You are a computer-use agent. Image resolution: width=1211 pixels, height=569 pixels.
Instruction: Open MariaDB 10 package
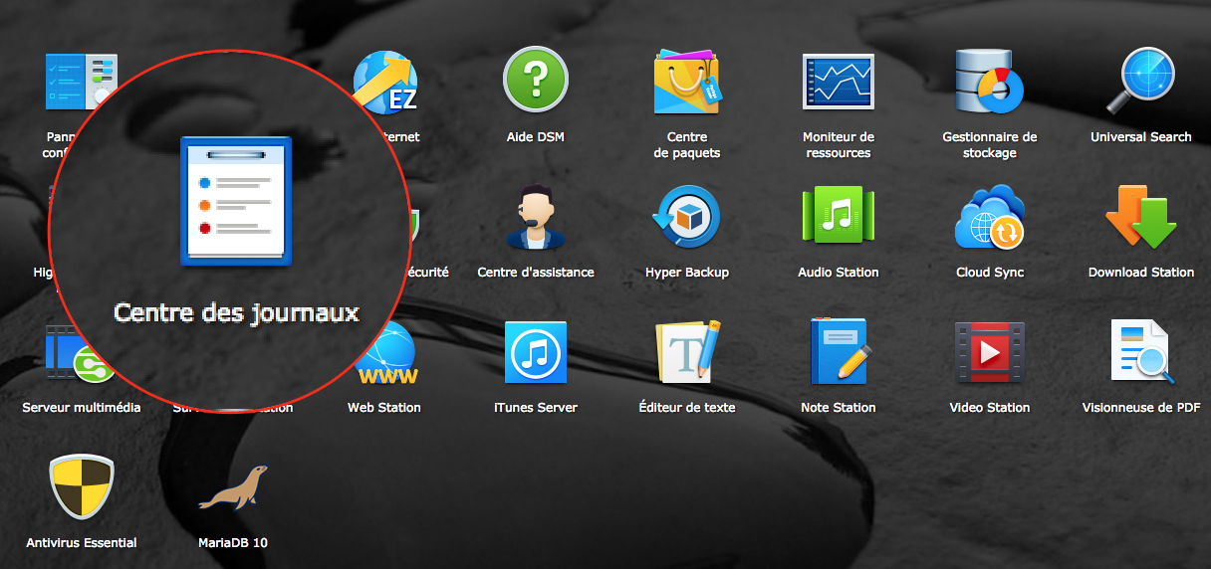pos(233,487)
